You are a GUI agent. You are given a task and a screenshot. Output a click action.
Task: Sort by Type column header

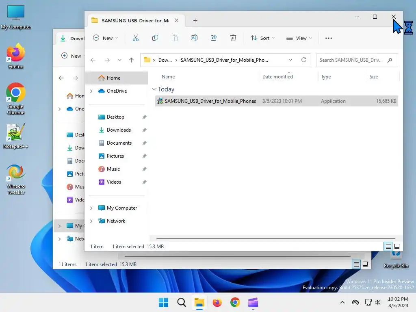(x=326, y=77)
